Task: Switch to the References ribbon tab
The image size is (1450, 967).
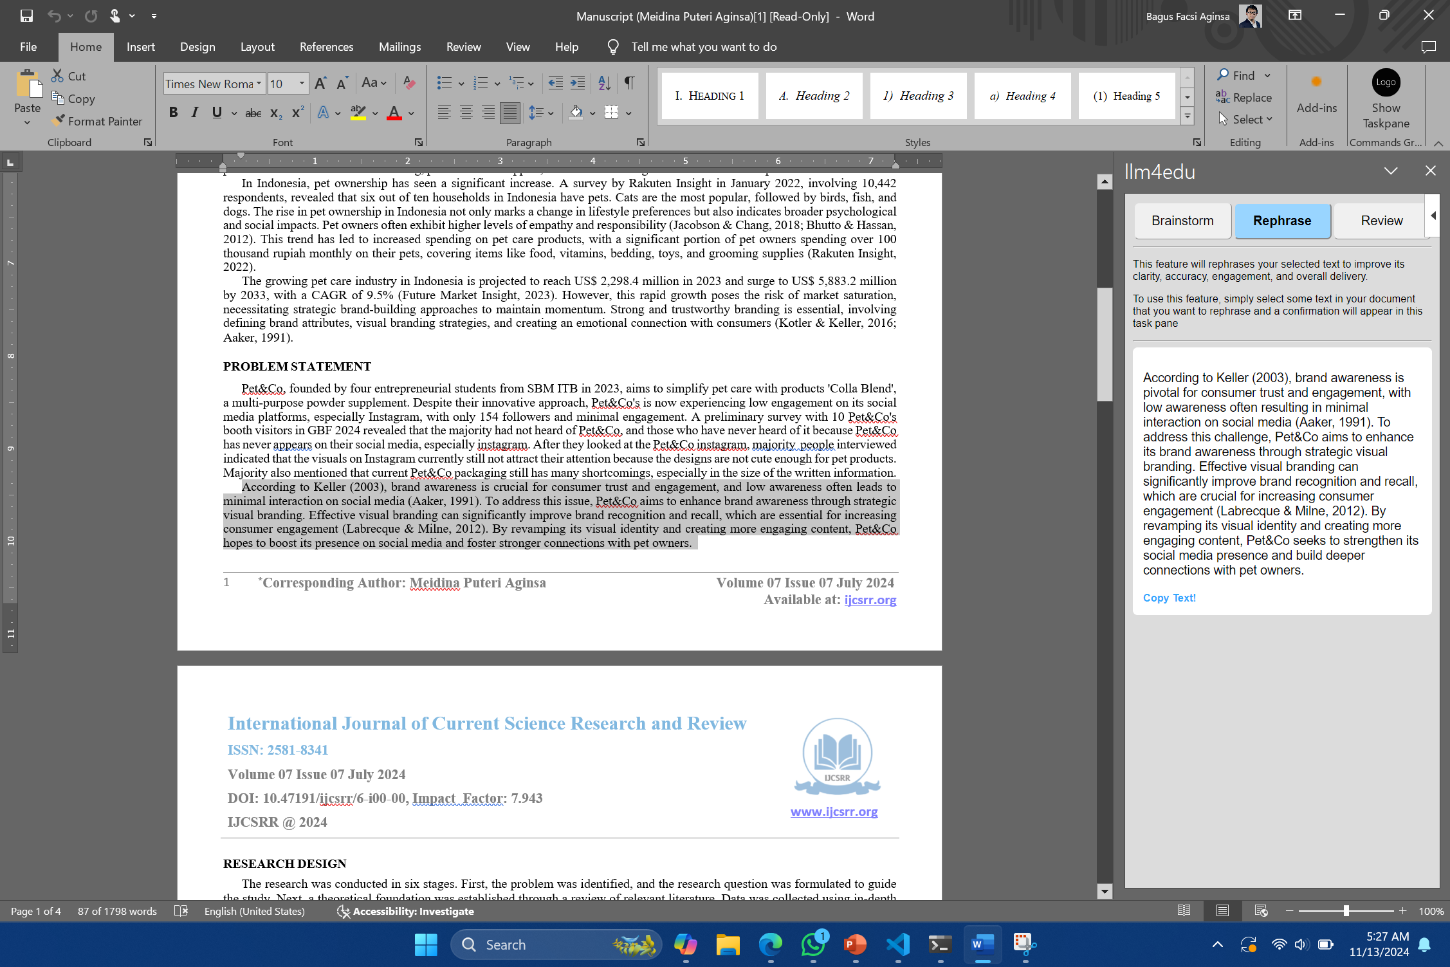Action: 326,46
